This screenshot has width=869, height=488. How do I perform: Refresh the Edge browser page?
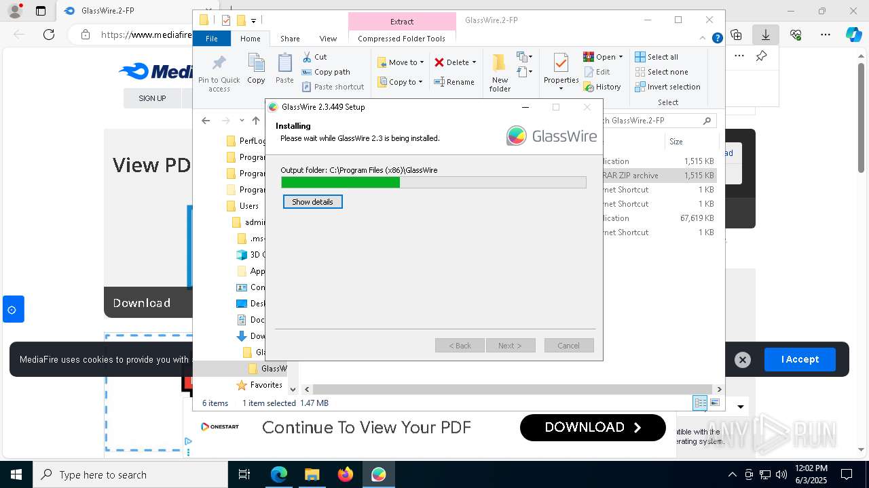[x=49, y=35]
